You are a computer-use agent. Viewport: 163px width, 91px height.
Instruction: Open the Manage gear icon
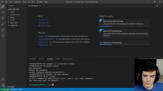click(x=3, y=85)
